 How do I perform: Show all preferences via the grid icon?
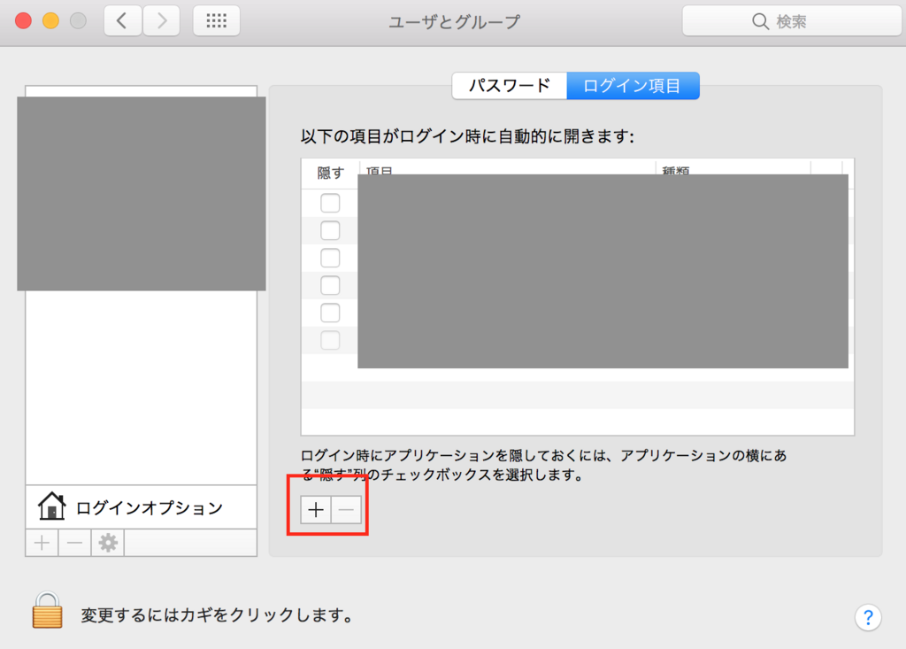216,21
